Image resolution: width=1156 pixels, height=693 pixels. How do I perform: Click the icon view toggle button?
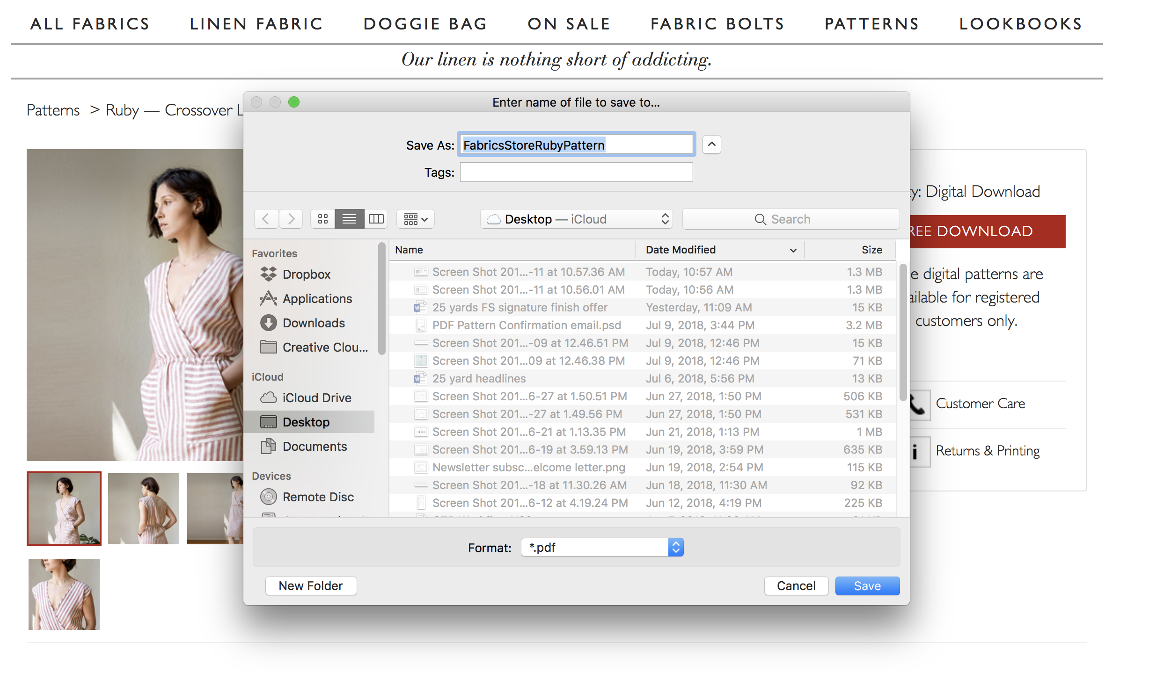coord(324,219)
